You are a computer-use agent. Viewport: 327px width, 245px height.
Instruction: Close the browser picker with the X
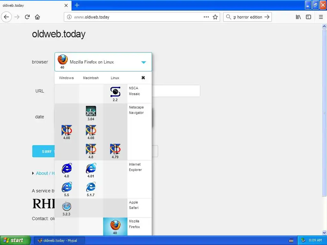coord(143,78)
